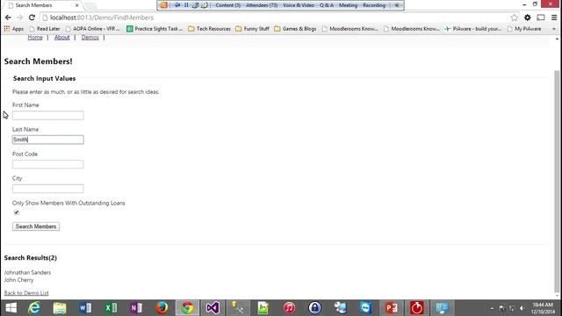Open iTunes from the taskbar
The height and width of the screenshot is (316, 562).
pyautogui.click(x=289, y=308)
